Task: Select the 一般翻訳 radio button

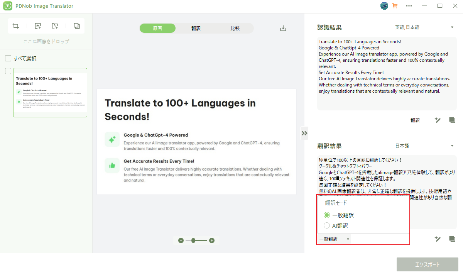Action: click(327, 215)
